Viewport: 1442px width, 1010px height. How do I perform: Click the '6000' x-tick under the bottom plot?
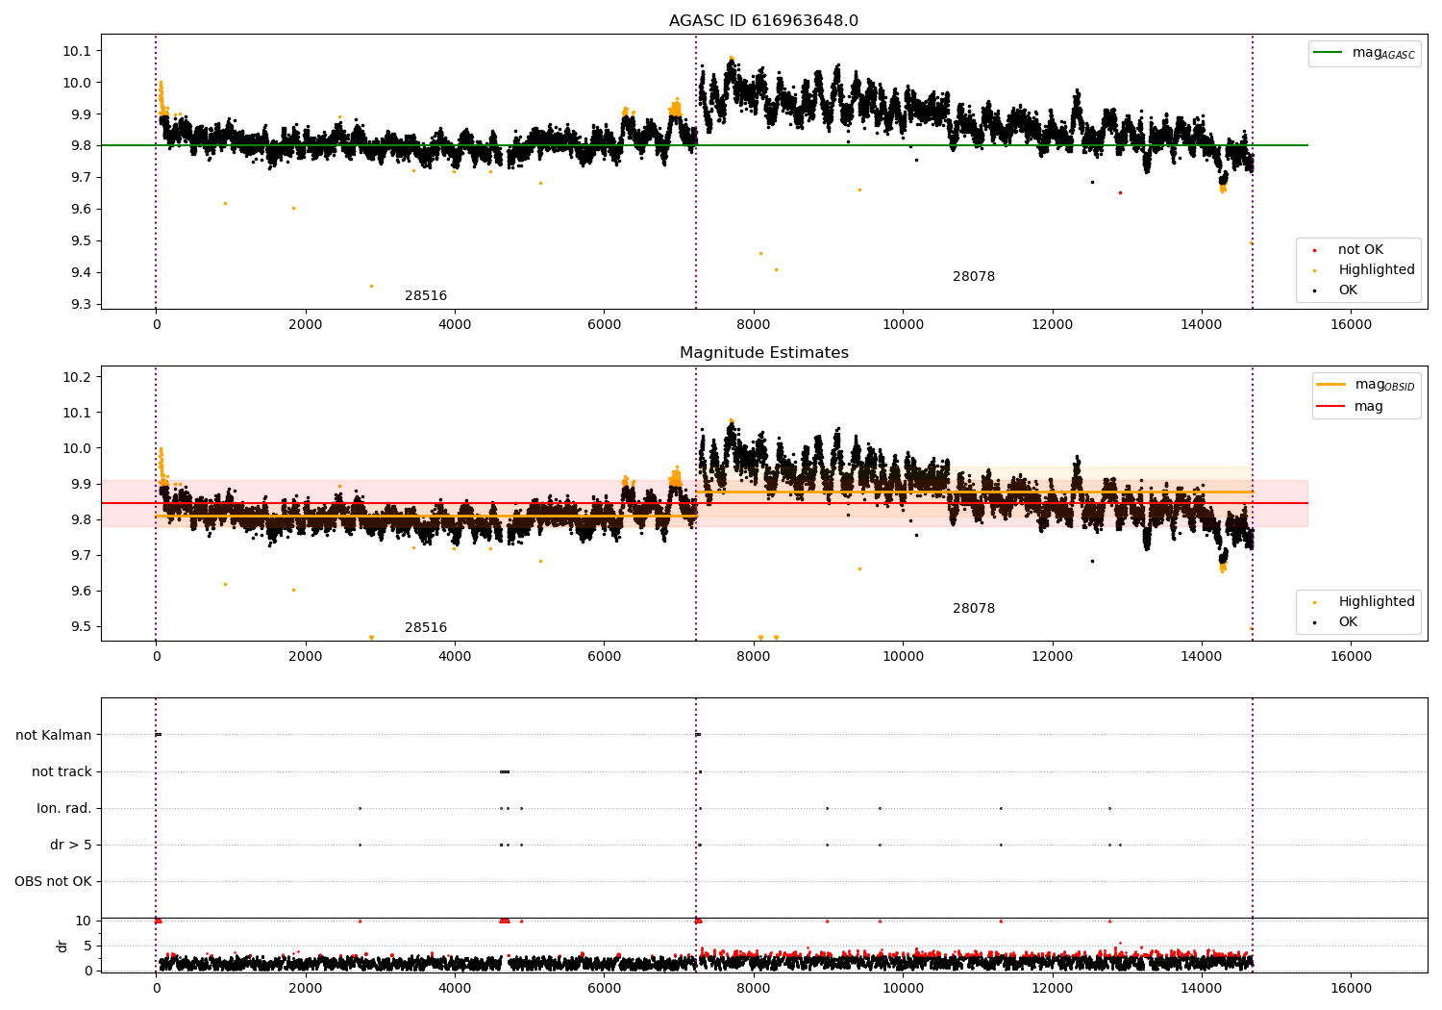[604, 989]
